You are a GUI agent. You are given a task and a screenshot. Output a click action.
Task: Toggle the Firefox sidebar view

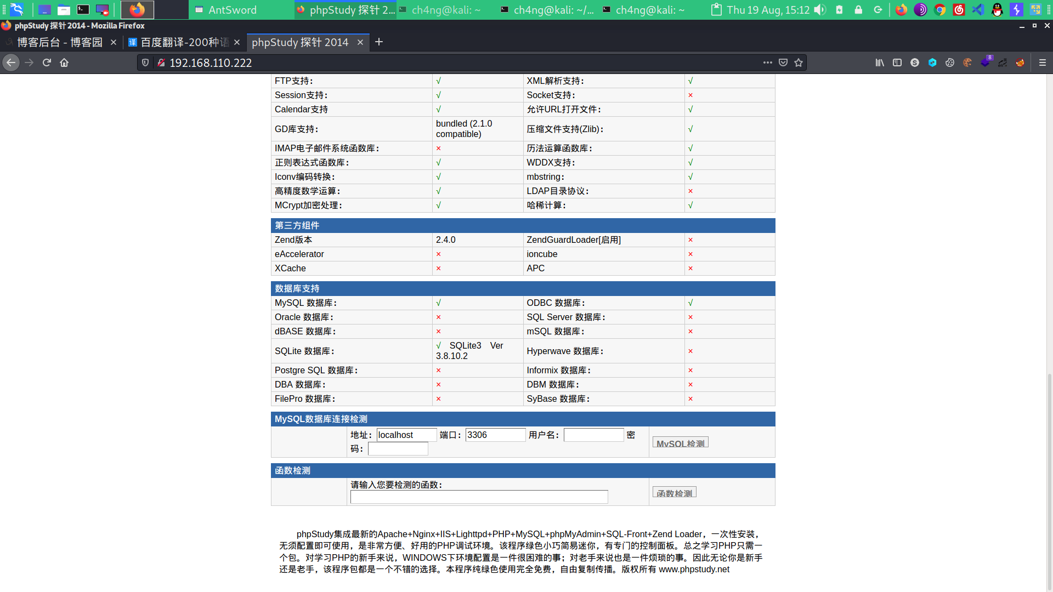point(897,62)
